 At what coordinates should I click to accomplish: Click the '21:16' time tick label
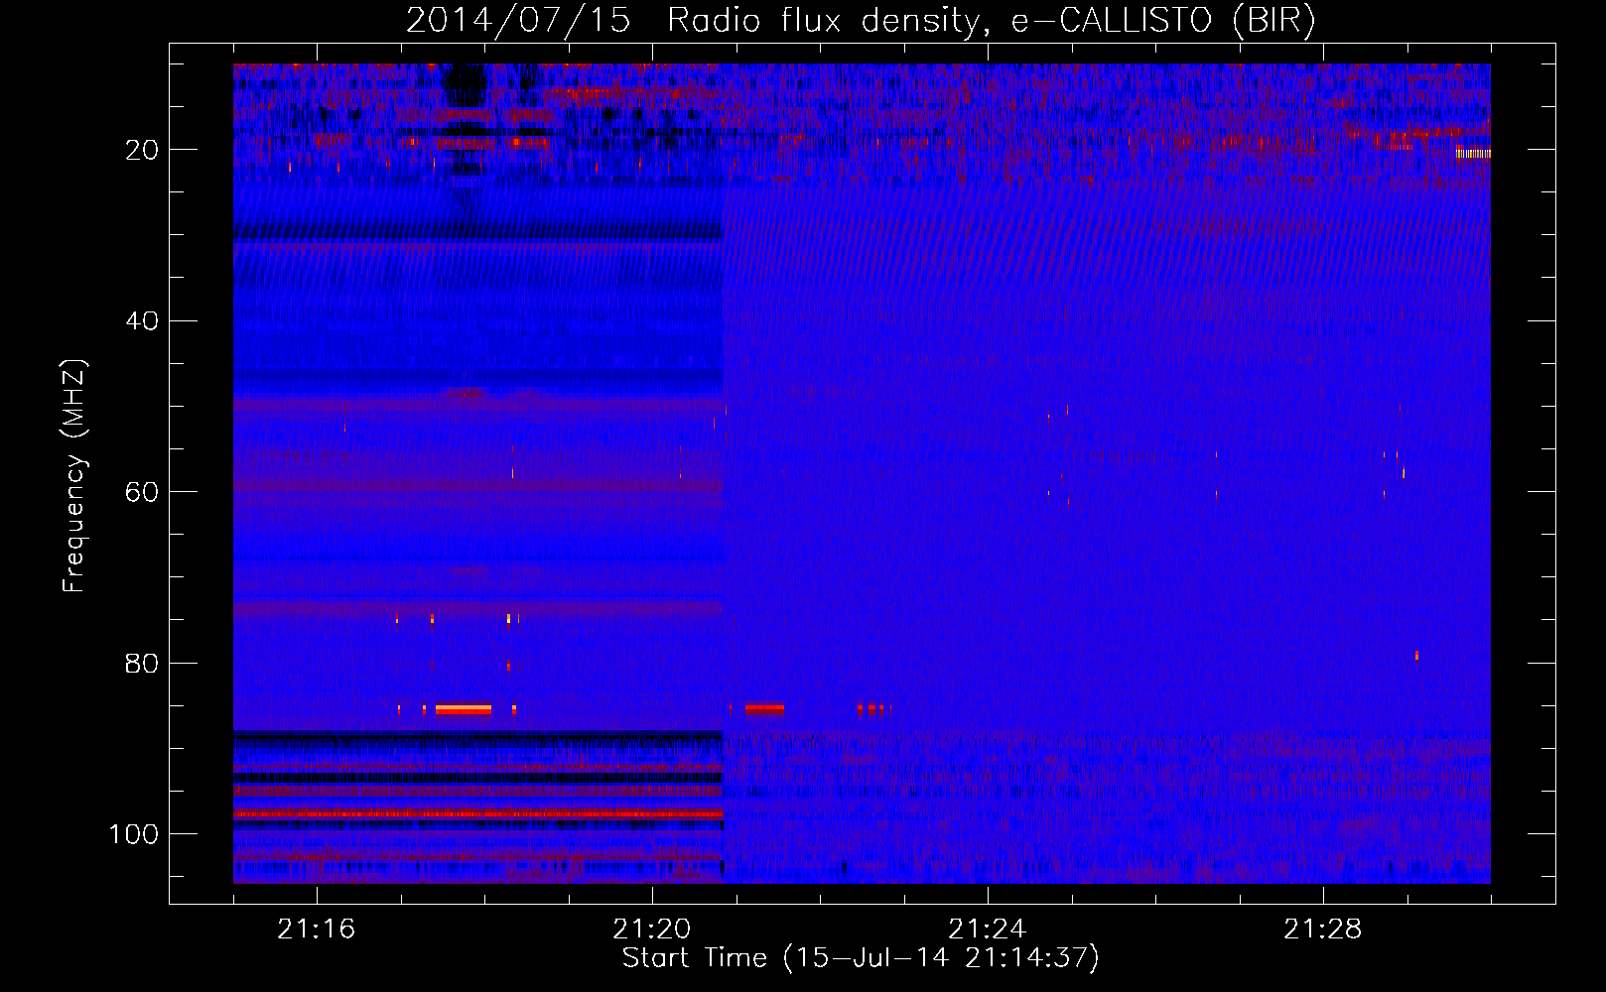(x=317, y=930)
